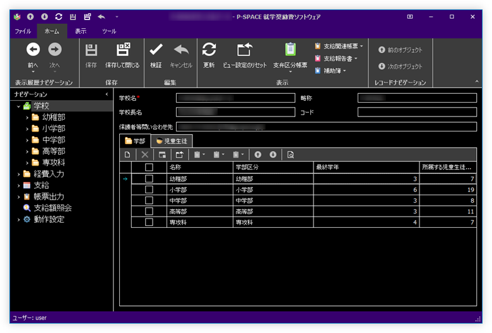Open 支給関連帳票 dropdown in ribbon

(x=339, y=47)
